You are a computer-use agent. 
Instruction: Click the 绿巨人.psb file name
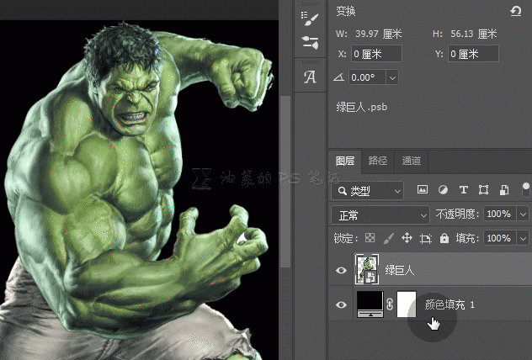point(362,107)
